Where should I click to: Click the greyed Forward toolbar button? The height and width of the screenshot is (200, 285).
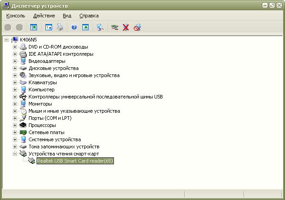(20, 28)
